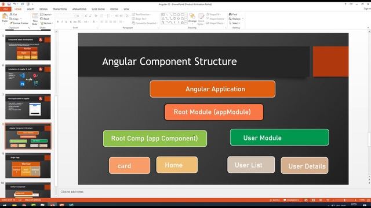This screenshot has height=208, width=371.
Task: Switch to the View tab
Action: coord(126,9)
